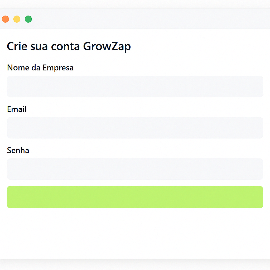The height and width of the screenshot is (270, 270).
Task: Select the 'Nome da Empresa' label text
Action: pos(40,68)
